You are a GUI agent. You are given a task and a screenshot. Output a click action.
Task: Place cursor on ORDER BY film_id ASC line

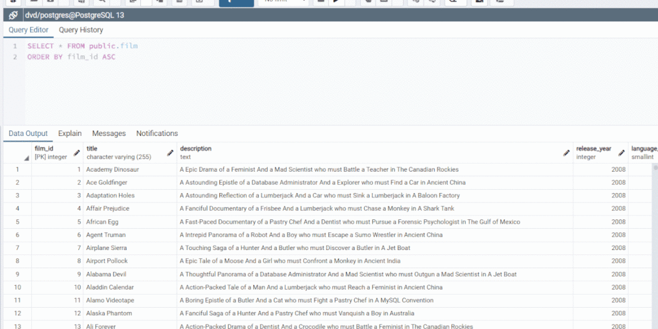coord(71,56)
